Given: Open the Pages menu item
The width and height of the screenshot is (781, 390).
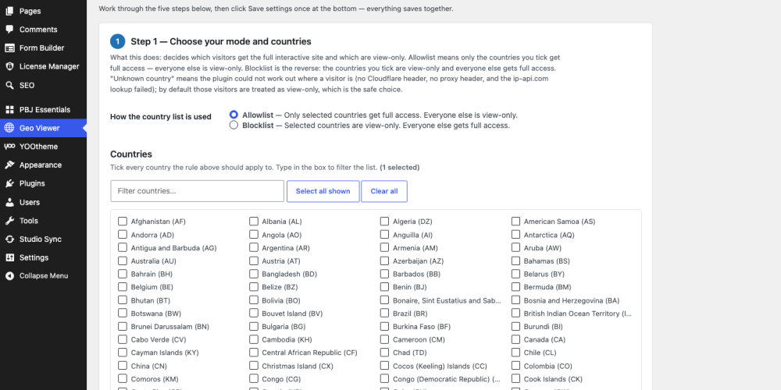Looking at the screenshot, I should 43,11.
